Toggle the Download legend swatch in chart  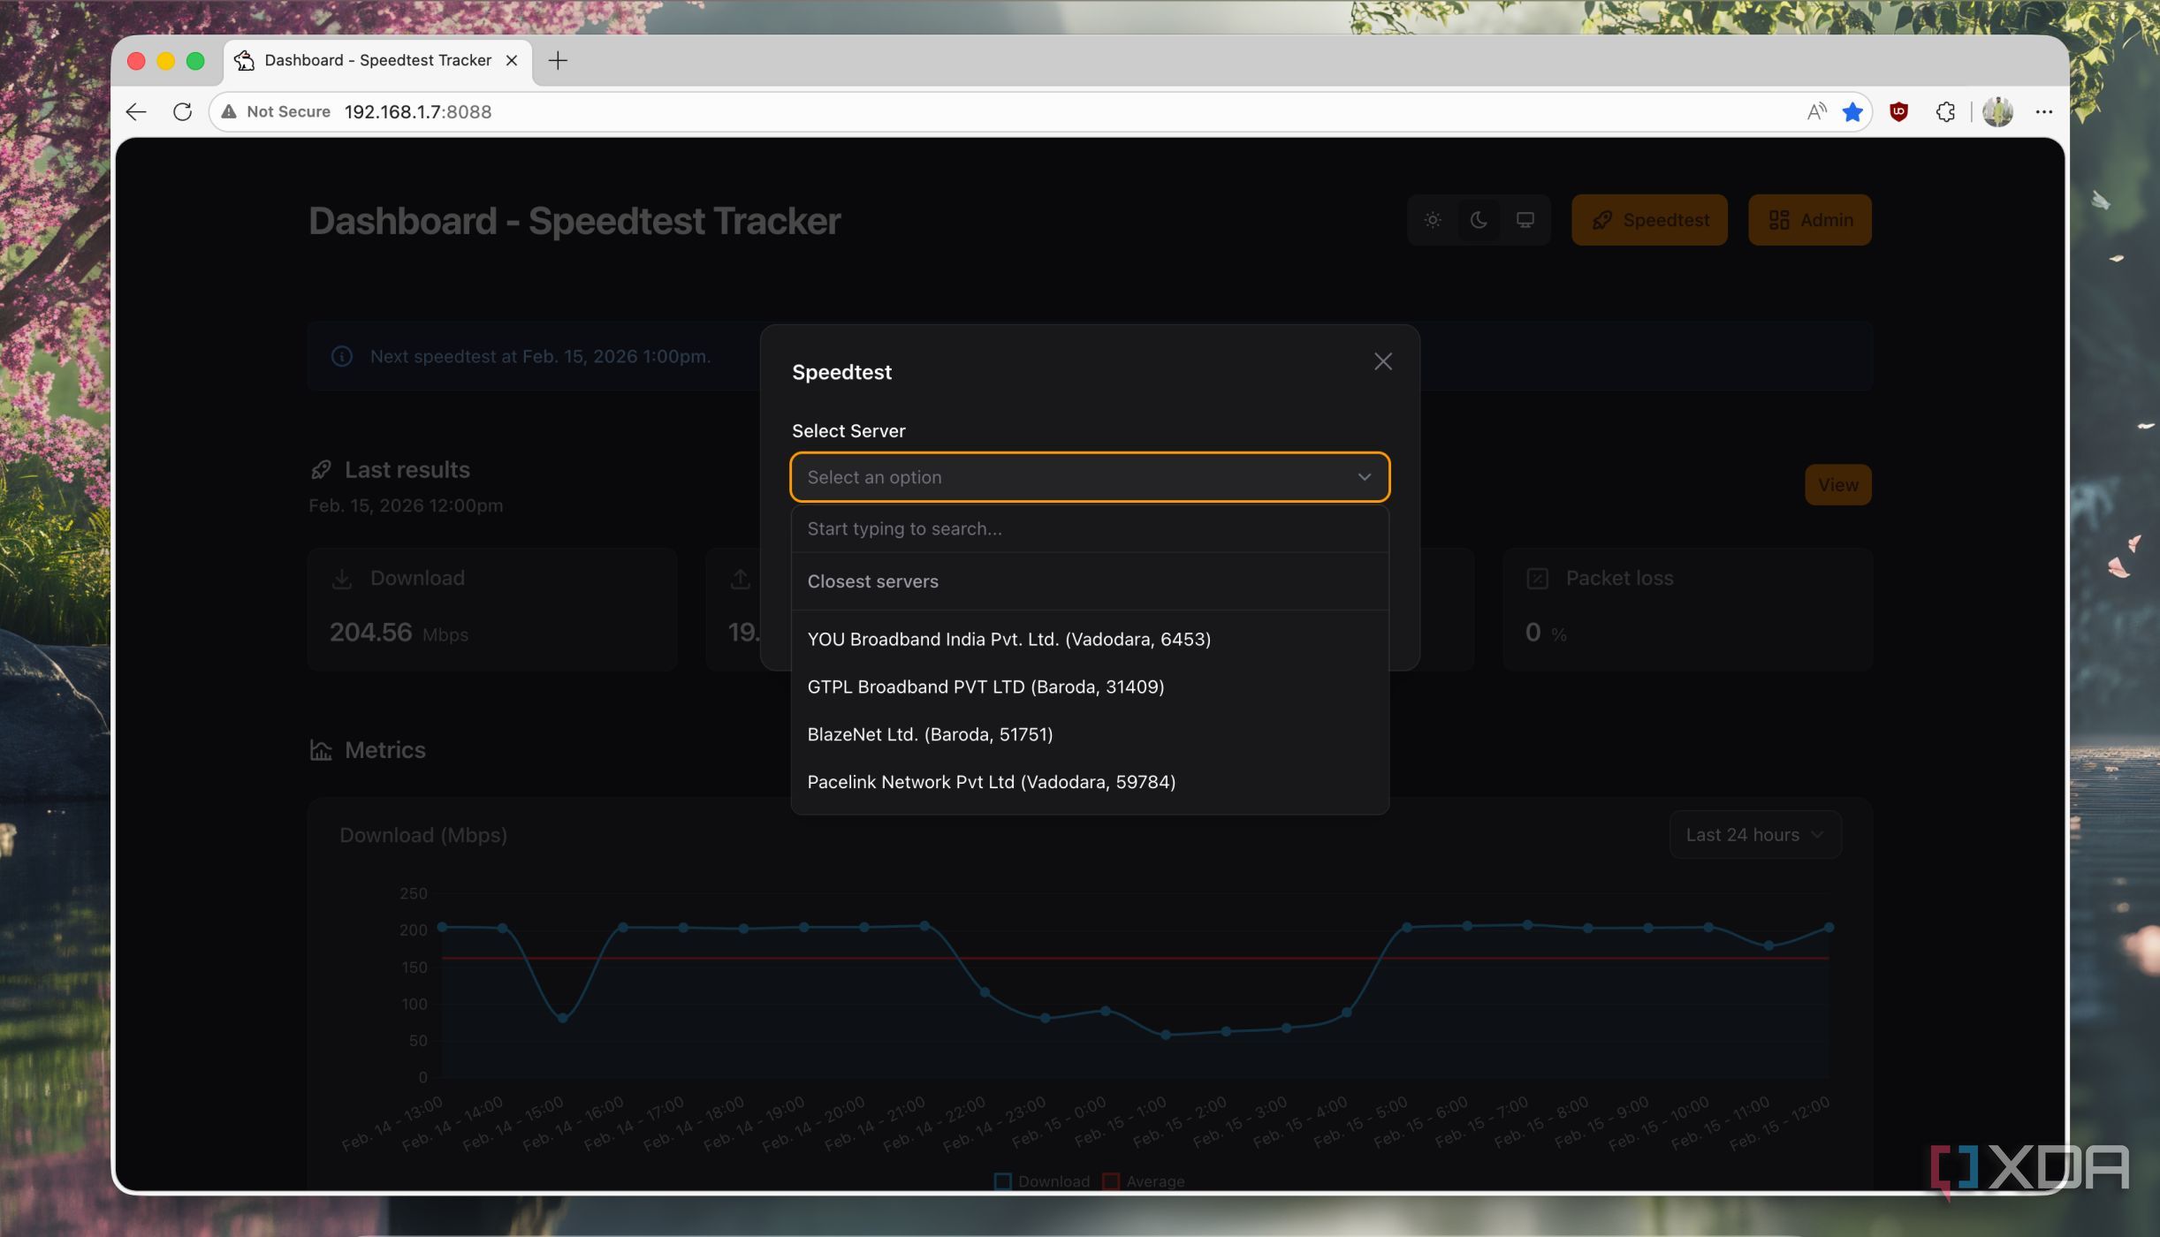pyautogui.click(x=1002, y=1181)
